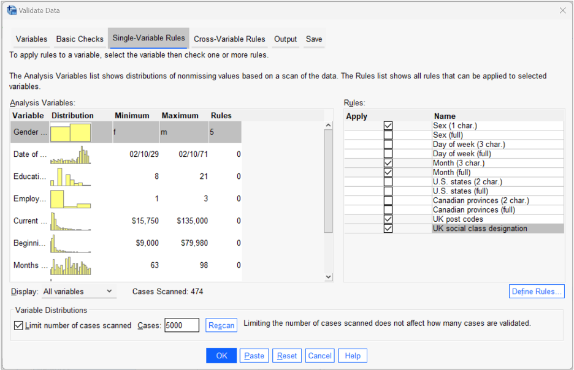Sort by the Minimum column header
Viewport: 574px width, 370px height.
click(132, 116)
